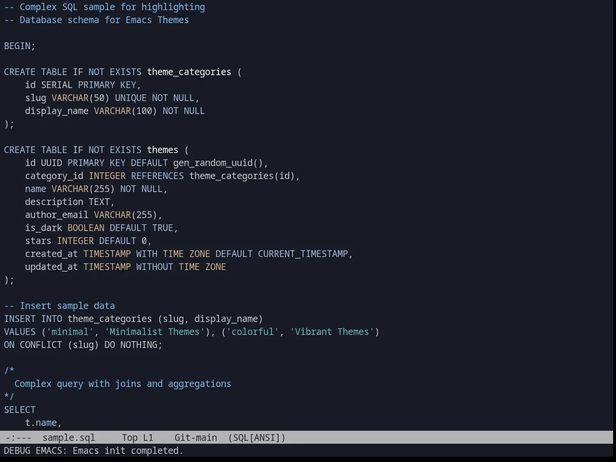Click 'Complex query with joins and aggregations' comment

point(123,384)
